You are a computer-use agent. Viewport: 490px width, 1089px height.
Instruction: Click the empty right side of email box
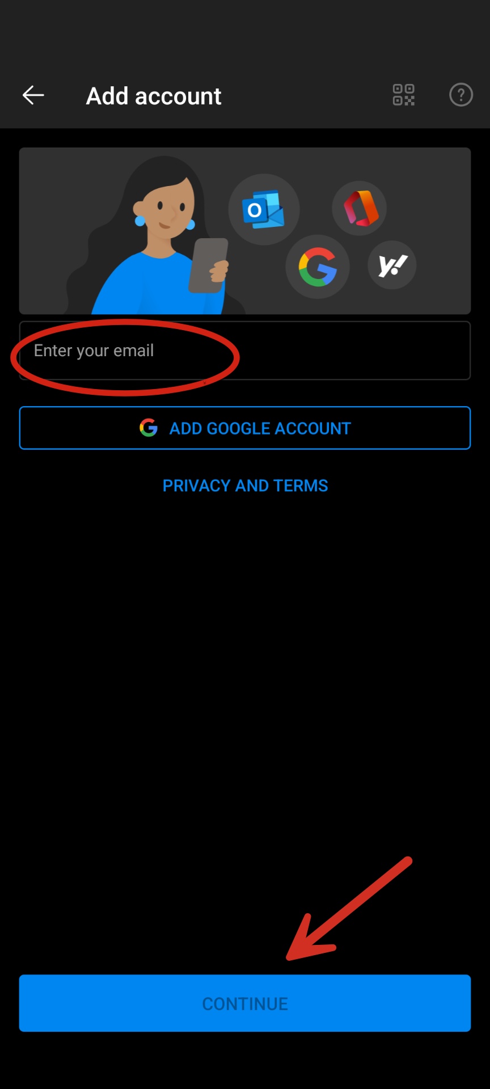[352, 351]
